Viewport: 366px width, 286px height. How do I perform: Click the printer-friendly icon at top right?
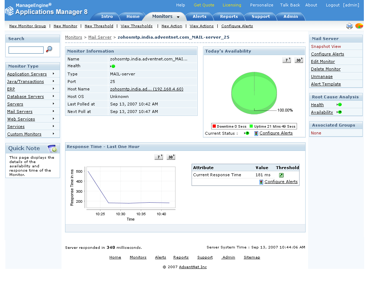[x=349, y=26]
